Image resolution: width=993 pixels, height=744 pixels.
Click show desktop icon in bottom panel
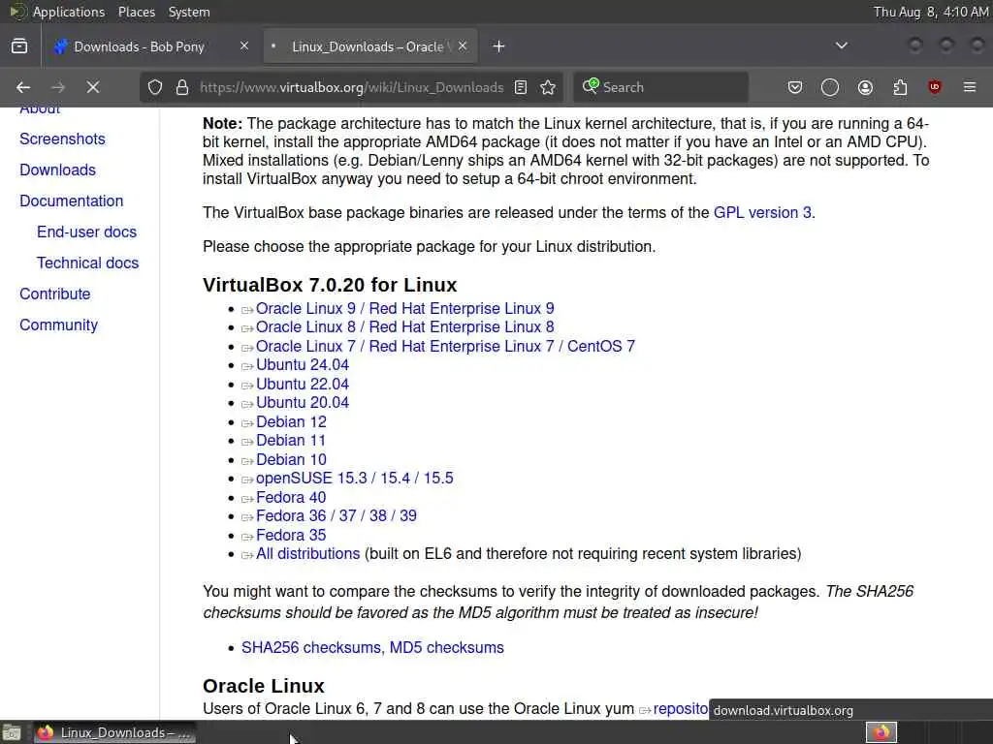point(12,732)
